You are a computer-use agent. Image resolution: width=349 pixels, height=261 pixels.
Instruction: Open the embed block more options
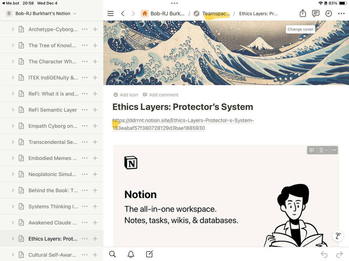pyautogui.click(x=334, y=150)
